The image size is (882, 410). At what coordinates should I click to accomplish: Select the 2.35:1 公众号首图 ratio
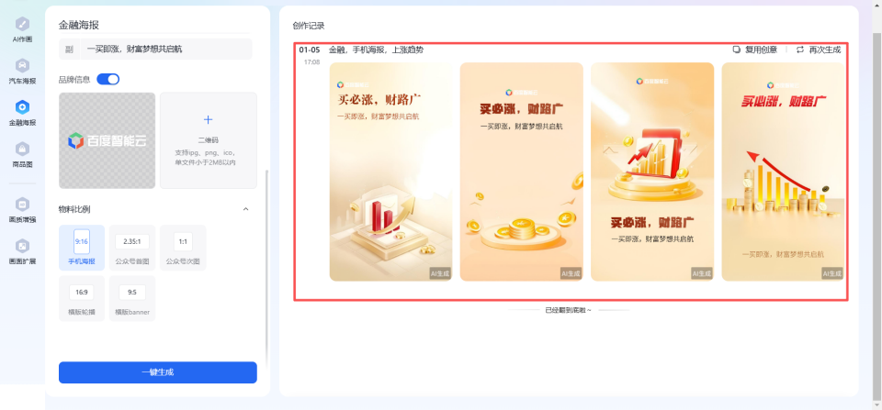tap(132, 248)
